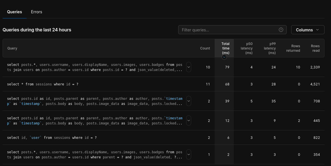Sort by Rows read header
Screen dimensions: 331x166
point(315,48)
